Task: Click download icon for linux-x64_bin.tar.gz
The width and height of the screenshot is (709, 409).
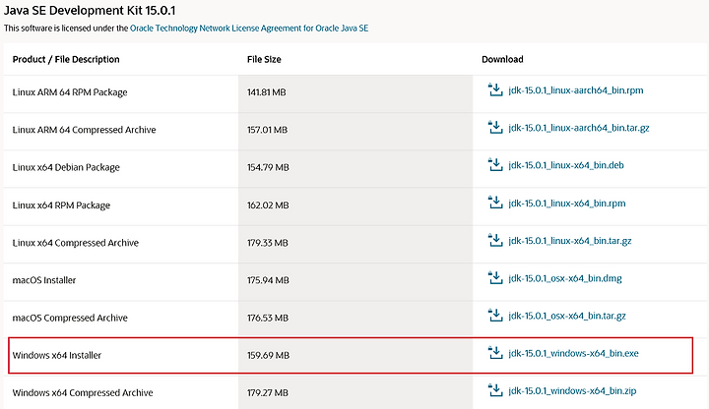Action: (x=495, y=240)
